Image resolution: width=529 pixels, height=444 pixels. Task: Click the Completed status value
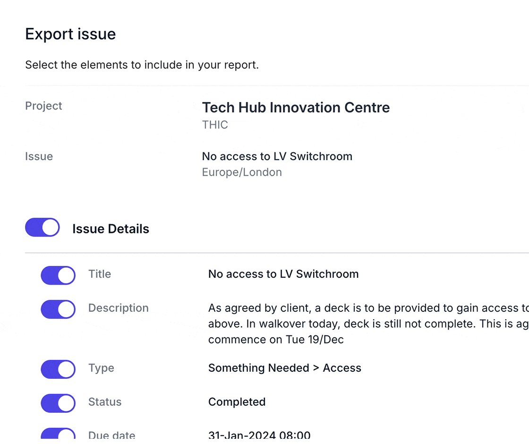(x=237, y=402)
